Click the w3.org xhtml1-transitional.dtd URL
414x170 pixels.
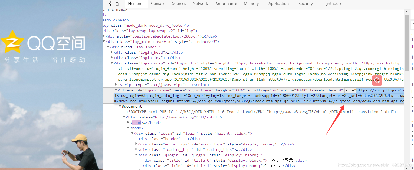pyautogui.click(x=330, y=112)
